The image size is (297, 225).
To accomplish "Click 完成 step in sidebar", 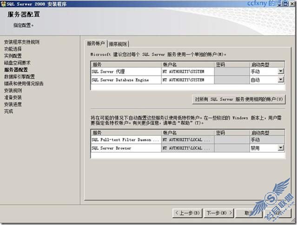I will [8, 112].
